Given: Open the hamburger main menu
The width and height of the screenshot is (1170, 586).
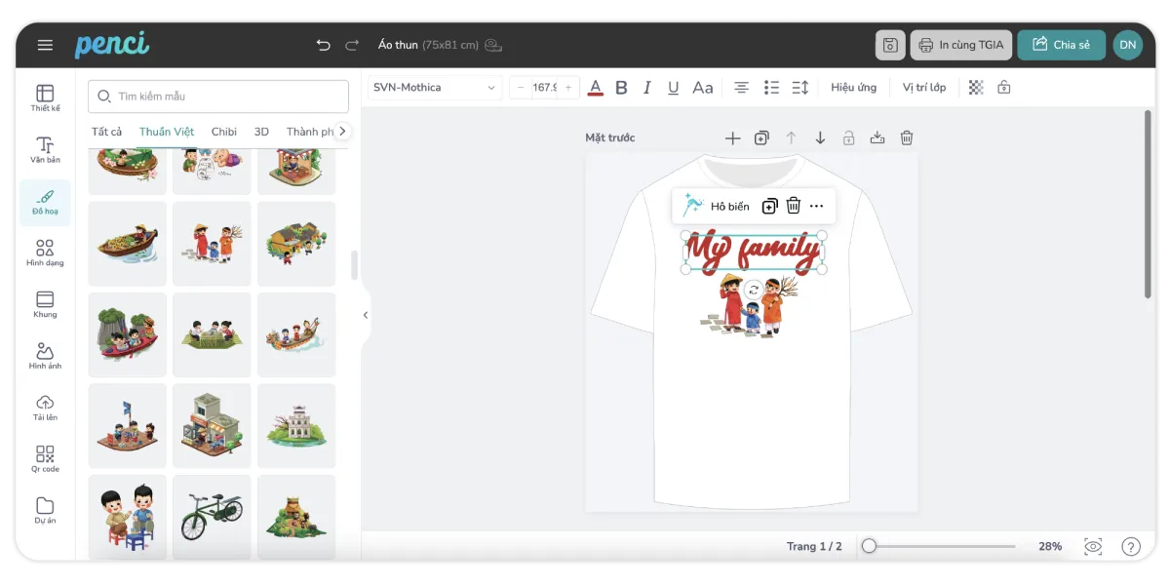Looking at the screenshot, I should pyautogui.click(x=45, y=45).
